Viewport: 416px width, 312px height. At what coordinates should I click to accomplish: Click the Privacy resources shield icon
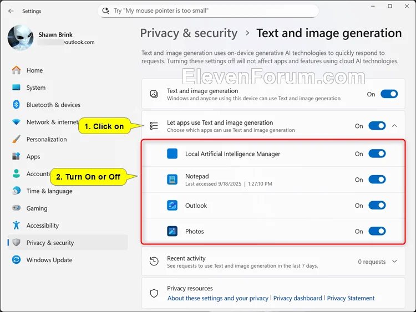point(154,293)
